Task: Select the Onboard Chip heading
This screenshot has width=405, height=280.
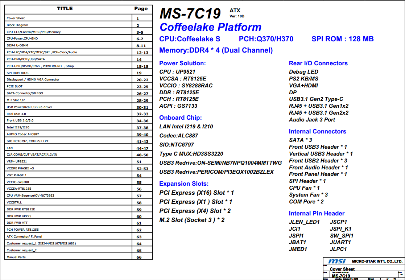Action: [181, 118]
